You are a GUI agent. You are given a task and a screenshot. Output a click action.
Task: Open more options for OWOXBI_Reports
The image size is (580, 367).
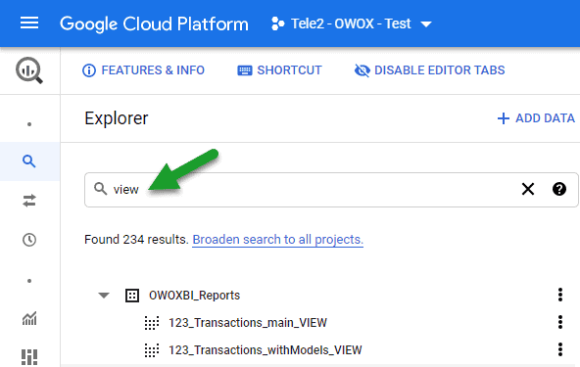560,295
